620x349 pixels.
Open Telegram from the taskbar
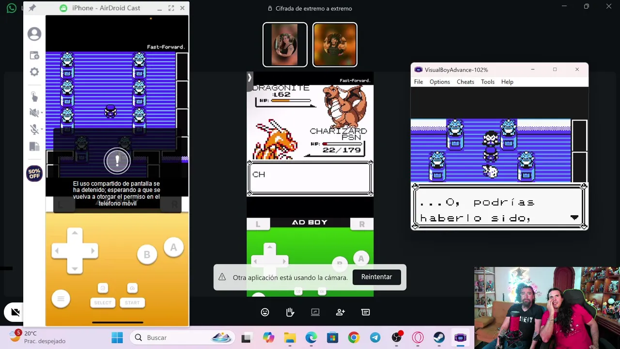375,337
